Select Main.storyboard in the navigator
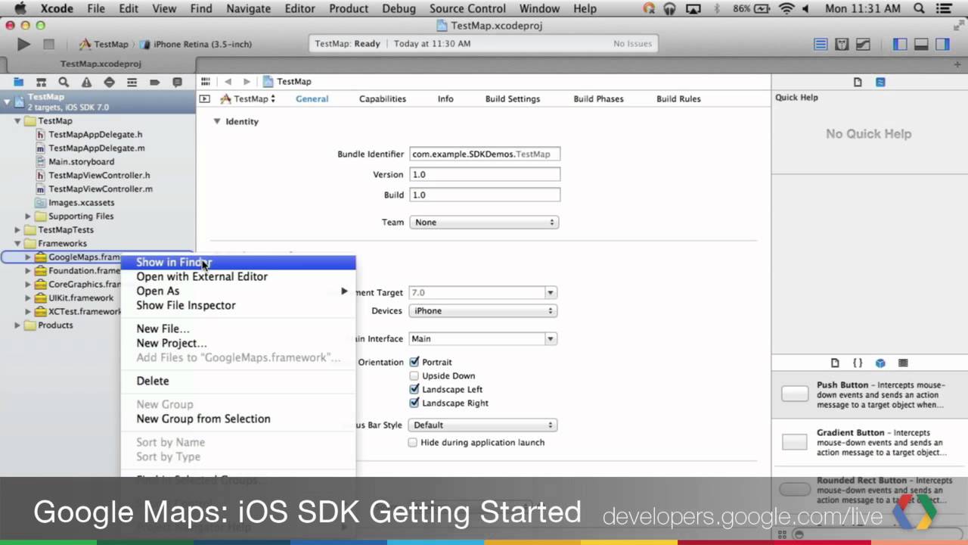Viewport: 968px width, 545px height. click(81, 161)
